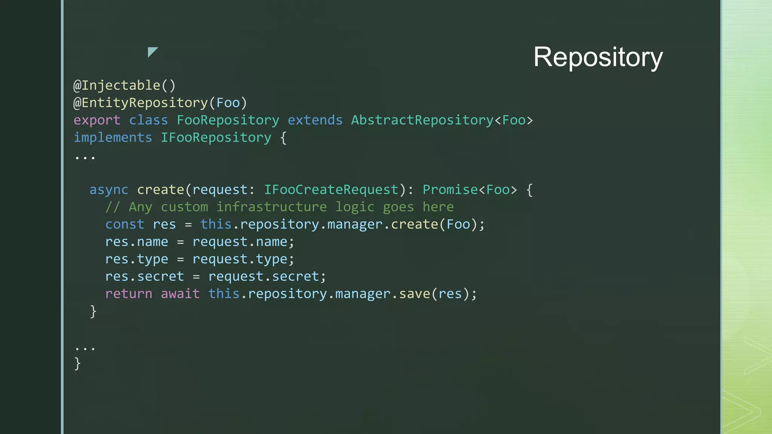The image size is (772, 434).
Task: Click the "IFooCreateRequest" parameter type
Action: point(331,189)
